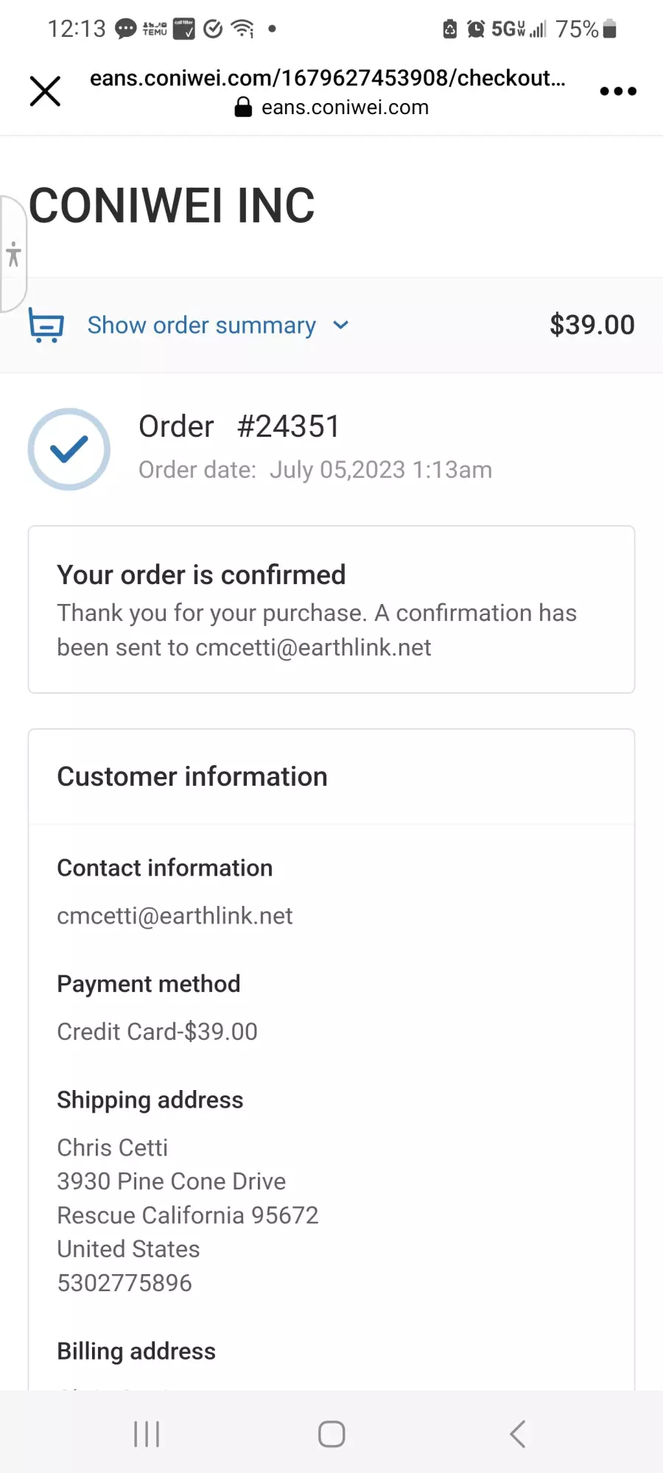Tap chevron next to order summary

tap(340, 325)
